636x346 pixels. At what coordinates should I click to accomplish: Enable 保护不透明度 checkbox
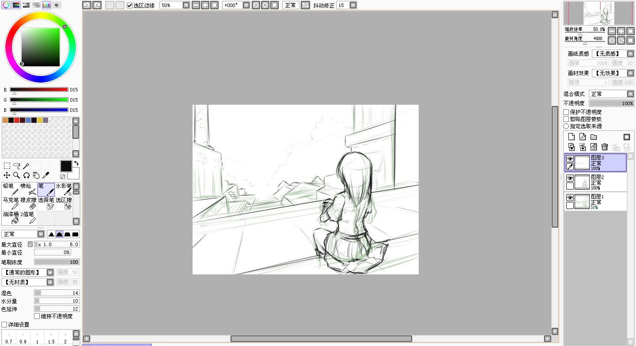(x=566, y=112)
